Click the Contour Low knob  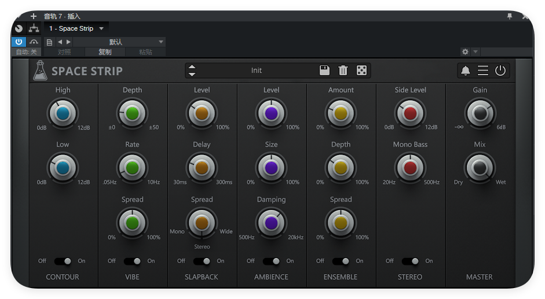(63, 168)
